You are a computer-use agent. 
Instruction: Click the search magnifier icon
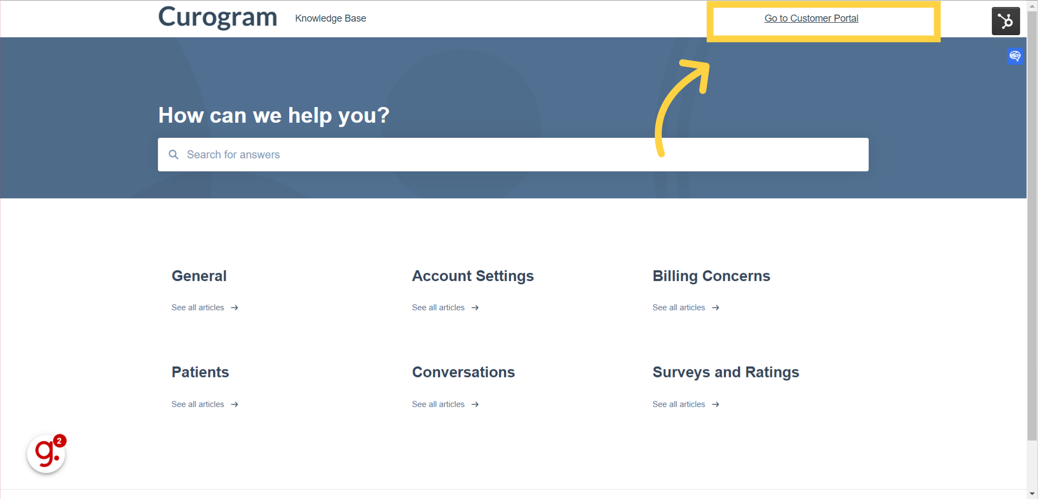pyautogui.click(x=174, y=155)
